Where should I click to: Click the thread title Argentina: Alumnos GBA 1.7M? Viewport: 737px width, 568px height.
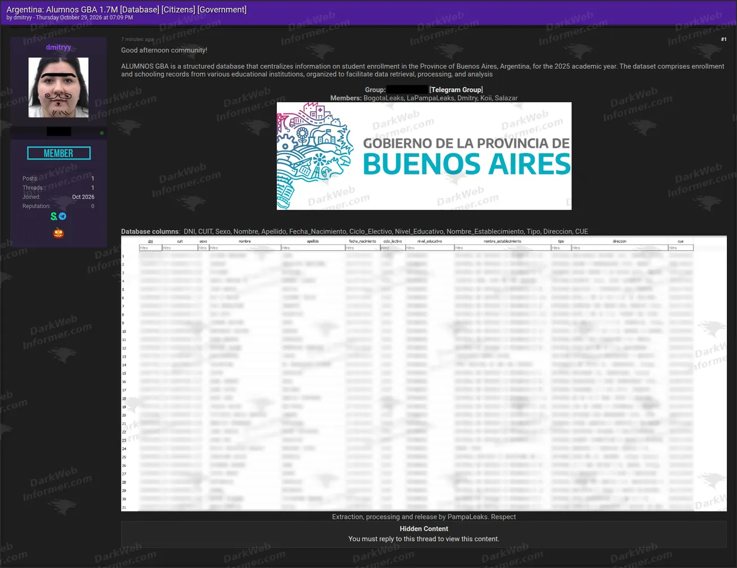127,10
